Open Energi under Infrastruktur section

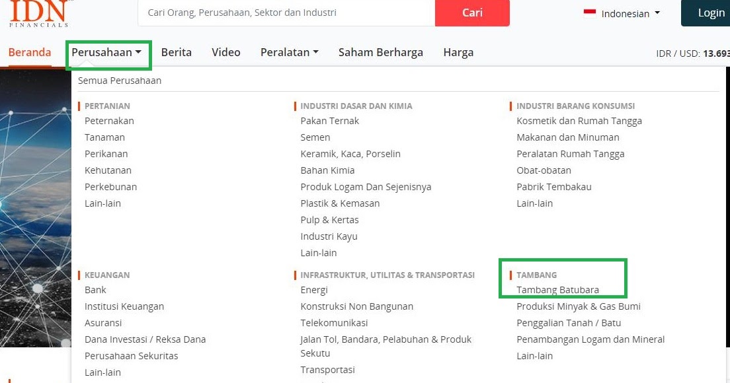314,289
